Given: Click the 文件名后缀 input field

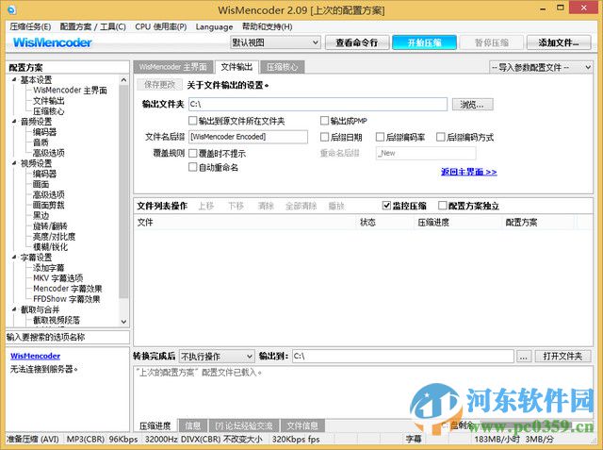Looking at the screenshot, I should click(x=248, y=137).
